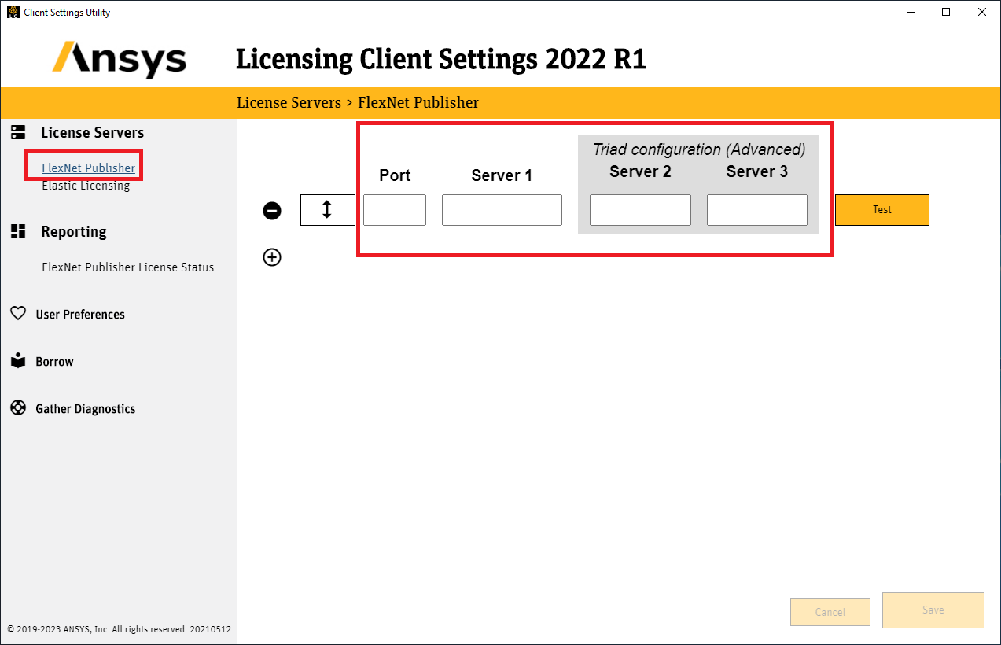Open FlexNet Publisher License Status report
This screenshot has height=645, width=1001.
(x=127, y=267)
